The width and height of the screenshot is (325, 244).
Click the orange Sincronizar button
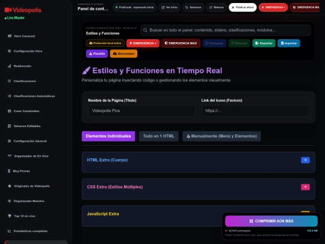tap(123, 54)
